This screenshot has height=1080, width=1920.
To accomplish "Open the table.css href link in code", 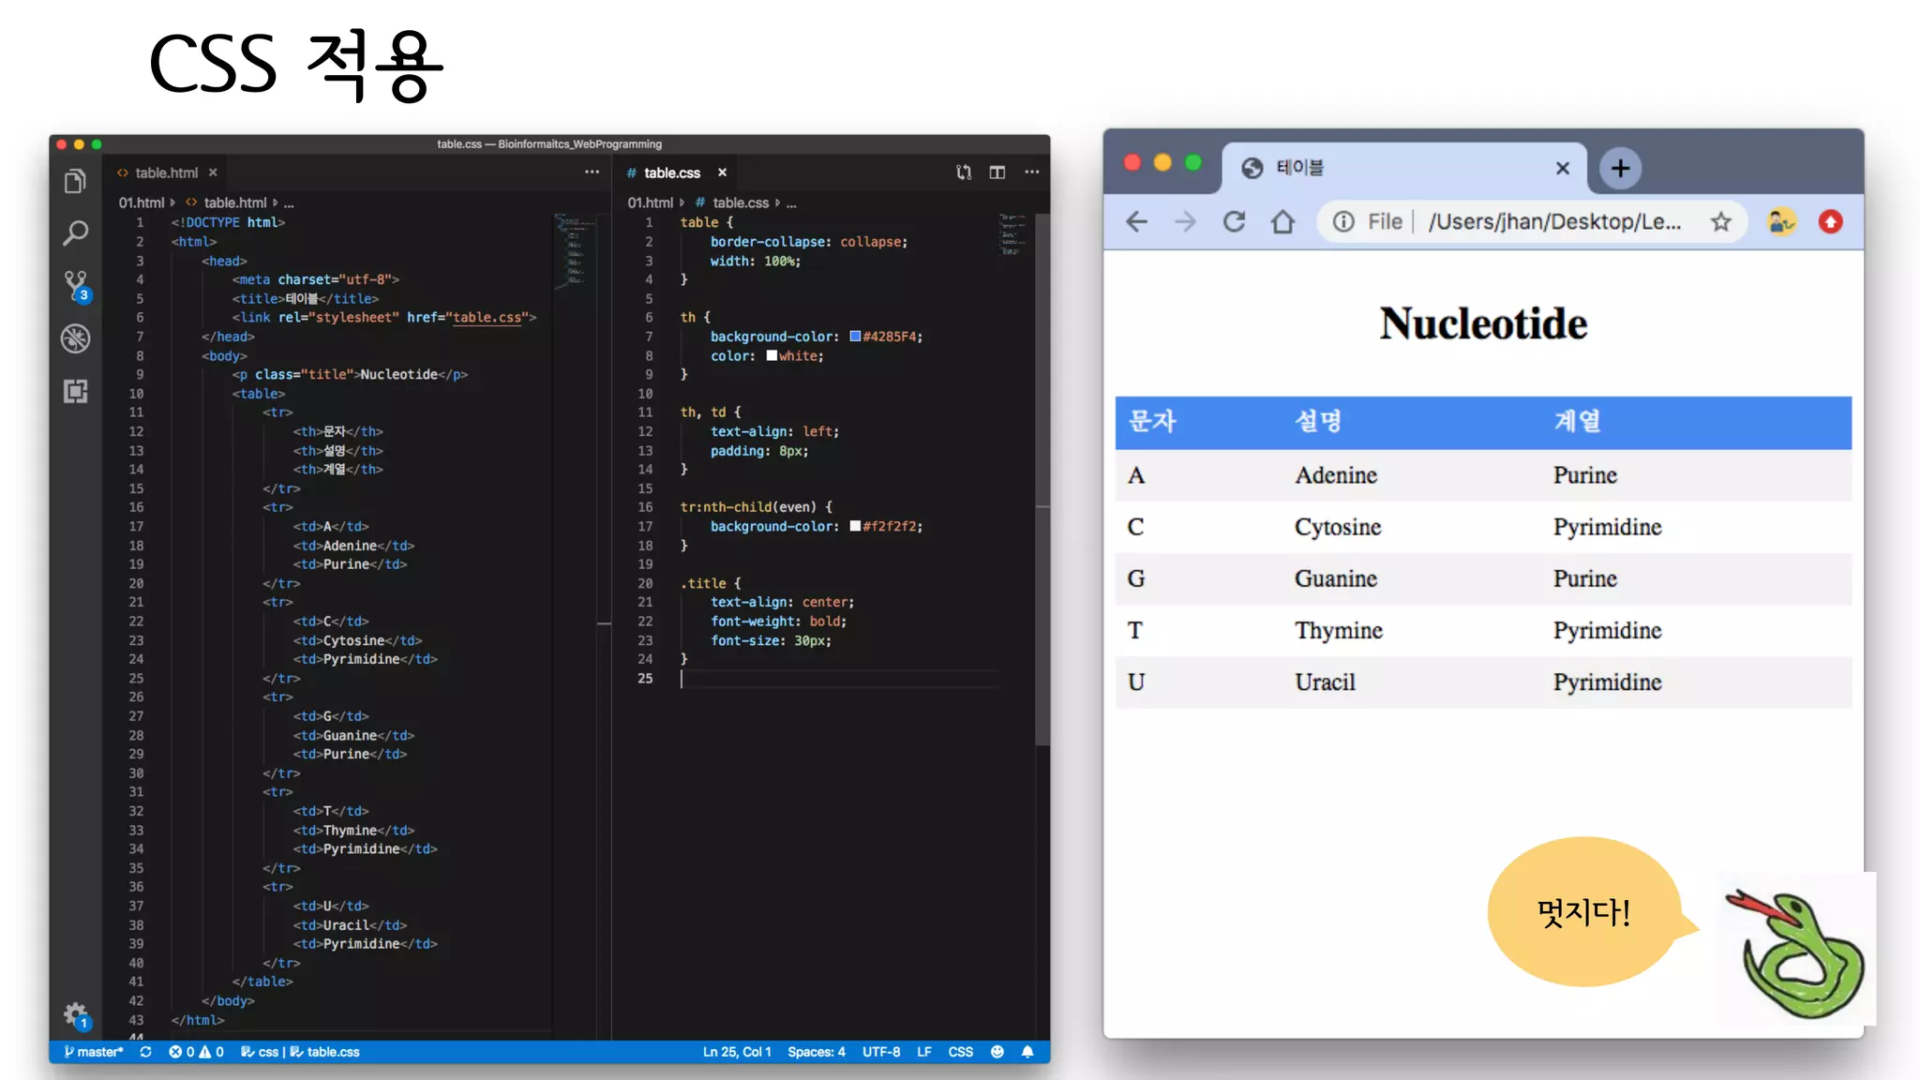I will pos(487,318).
